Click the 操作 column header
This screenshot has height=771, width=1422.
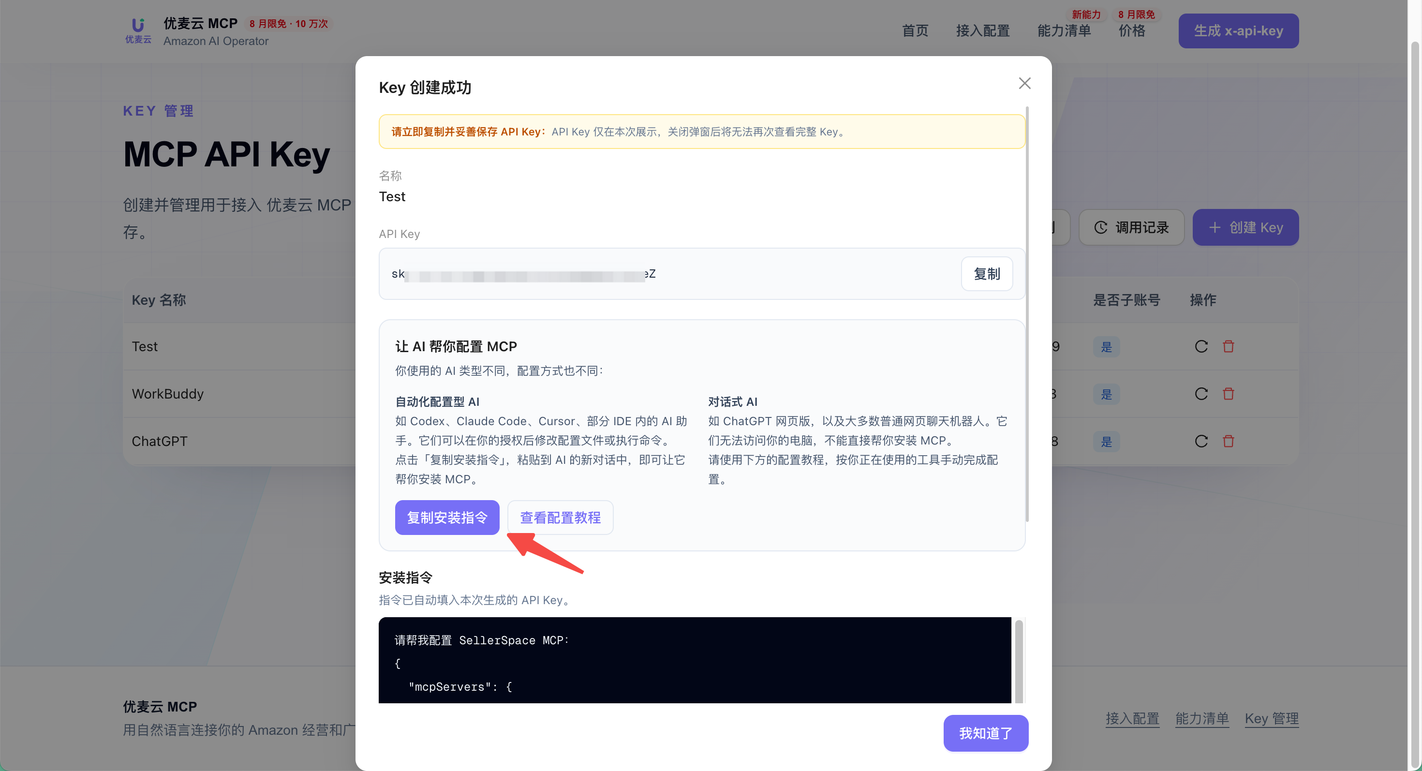click(1203, 300)
